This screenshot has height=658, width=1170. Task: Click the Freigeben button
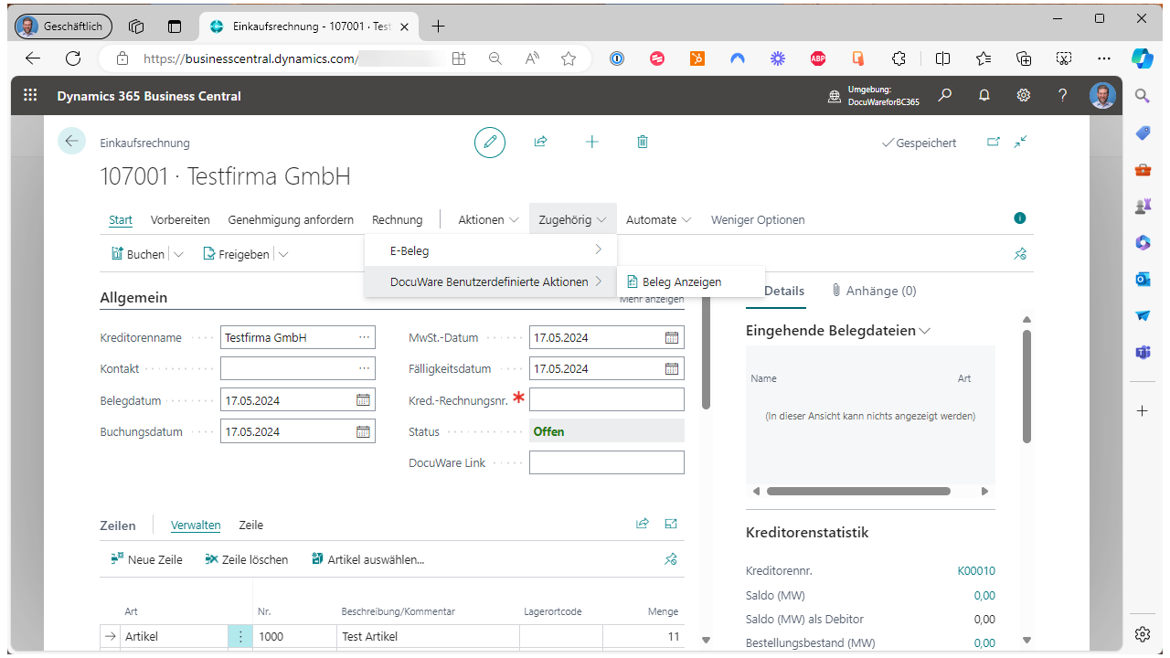(x=237, y=254)
